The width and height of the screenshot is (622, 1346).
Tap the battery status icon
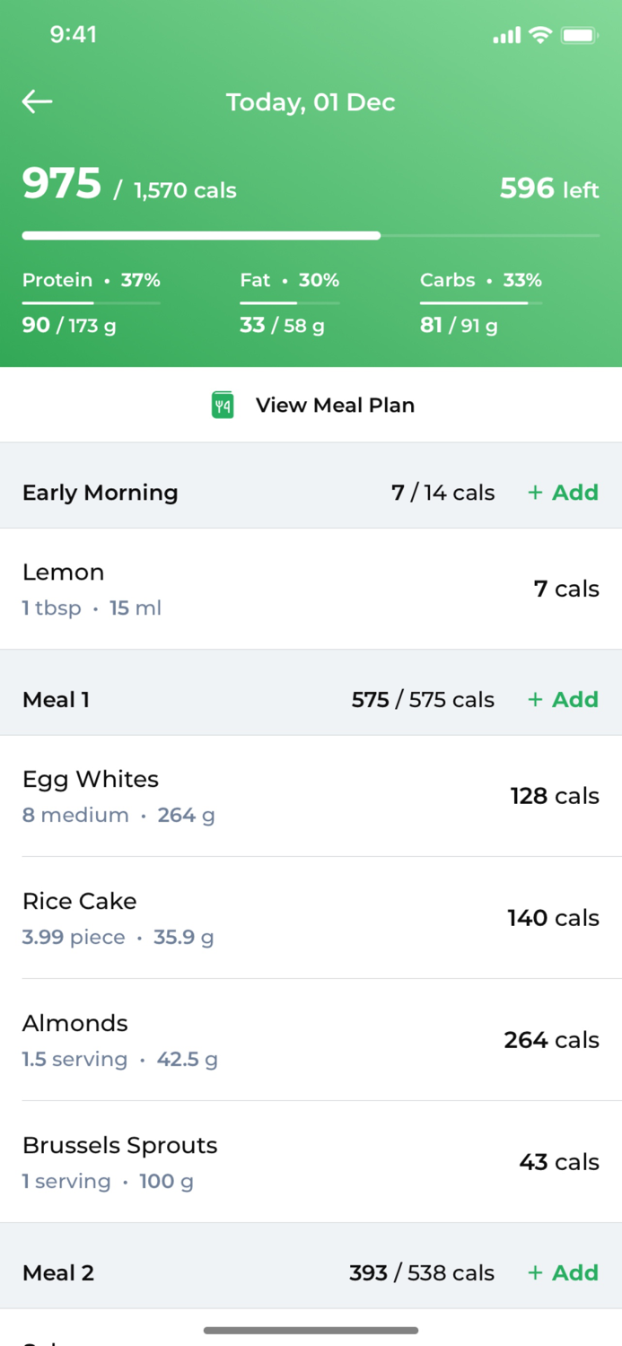point(579,35)
